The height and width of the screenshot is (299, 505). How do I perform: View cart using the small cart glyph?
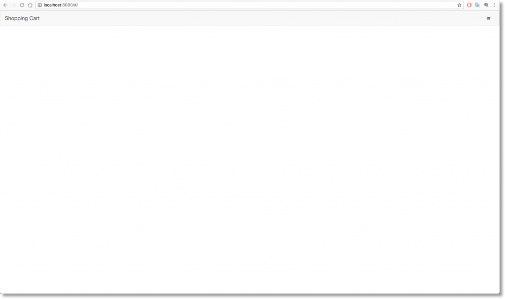488,18
